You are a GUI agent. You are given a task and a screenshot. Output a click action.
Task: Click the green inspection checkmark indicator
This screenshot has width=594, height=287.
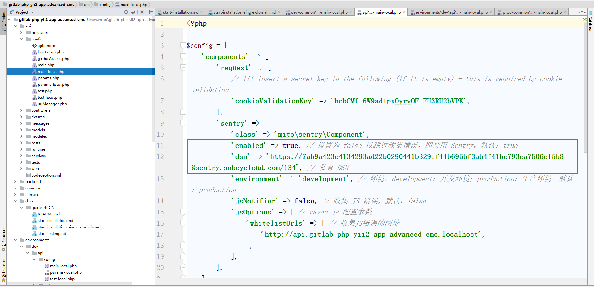(585, 19)
